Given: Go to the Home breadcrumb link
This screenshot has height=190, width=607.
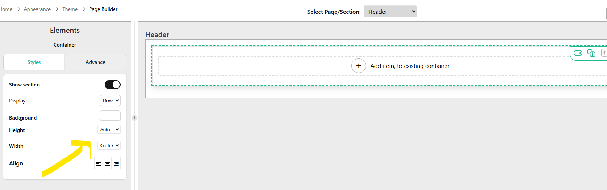Looking at the screenshot, I should 6,9.
